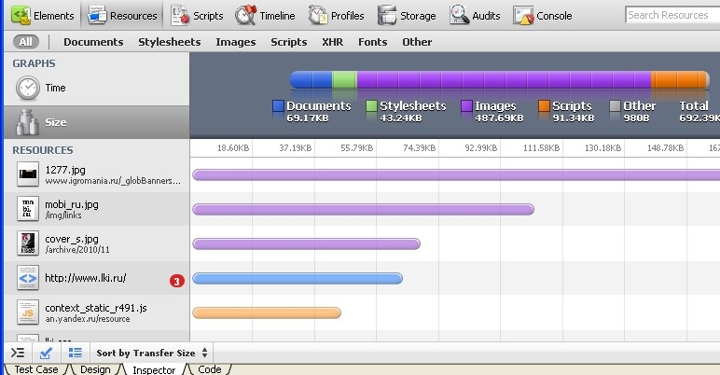
Task: Select the Size graph option
Action: coord(56,122)
